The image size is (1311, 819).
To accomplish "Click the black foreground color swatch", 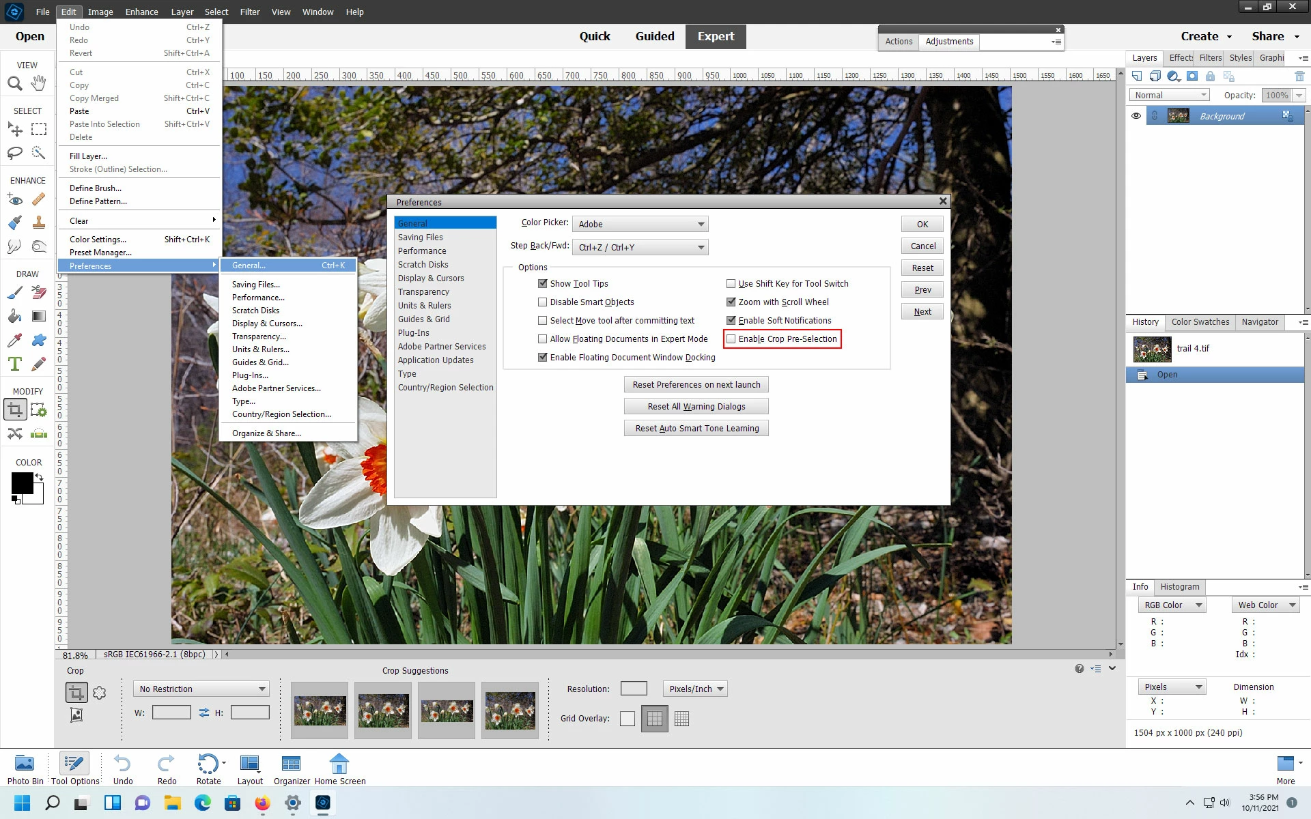I will point(22,483).
